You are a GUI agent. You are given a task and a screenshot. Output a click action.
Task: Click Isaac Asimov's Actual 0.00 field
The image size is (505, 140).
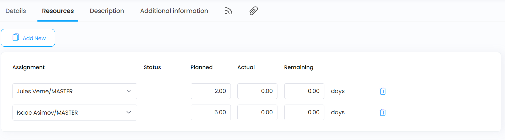coord(257,113)
